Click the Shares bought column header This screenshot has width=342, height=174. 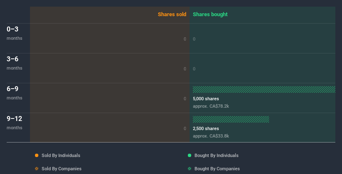click(210, 15)
